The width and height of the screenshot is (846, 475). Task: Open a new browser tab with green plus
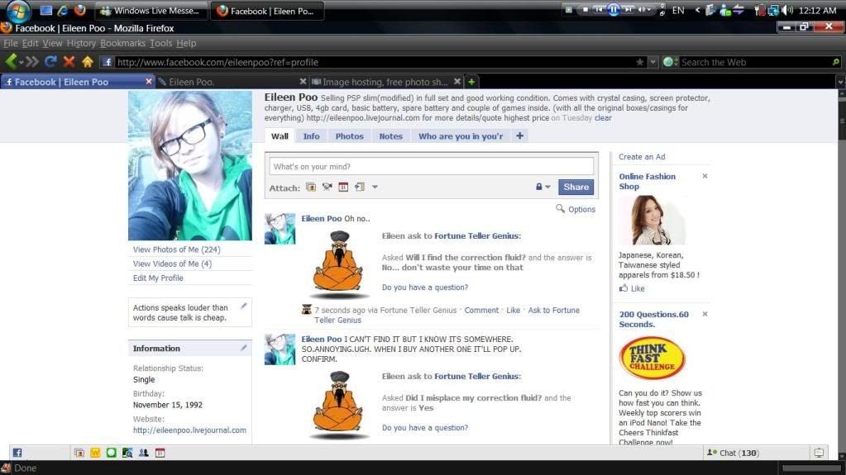tap(471, 82)
